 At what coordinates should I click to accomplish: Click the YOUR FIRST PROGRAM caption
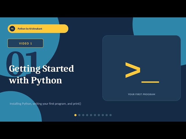(142, 94)
